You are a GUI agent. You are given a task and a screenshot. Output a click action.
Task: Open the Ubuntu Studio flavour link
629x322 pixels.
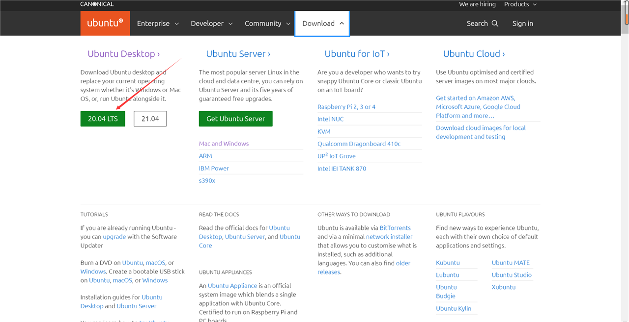point(512,275)
